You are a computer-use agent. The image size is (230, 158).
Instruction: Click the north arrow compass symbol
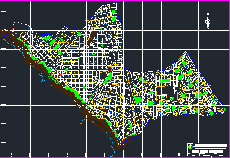[x=208, y=21]
